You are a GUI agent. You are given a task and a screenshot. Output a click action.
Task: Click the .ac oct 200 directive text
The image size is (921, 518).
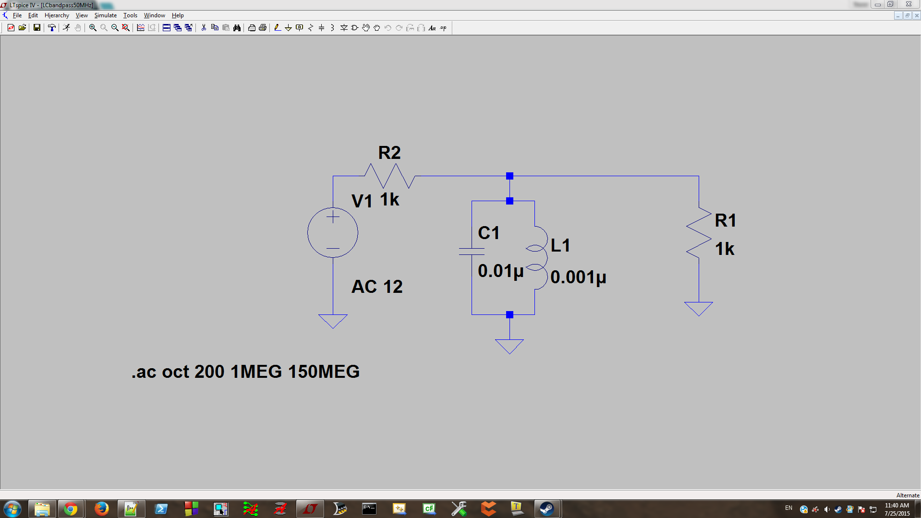[x=245, y=372]
